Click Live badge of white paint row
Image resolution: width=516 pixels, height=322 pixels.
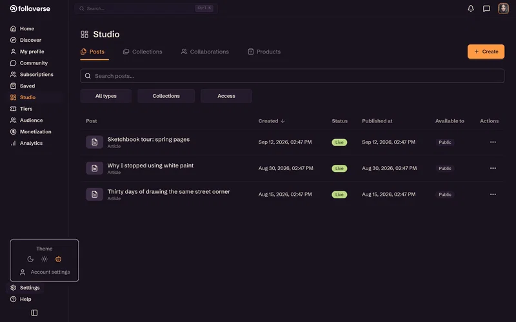click(339, 168)
